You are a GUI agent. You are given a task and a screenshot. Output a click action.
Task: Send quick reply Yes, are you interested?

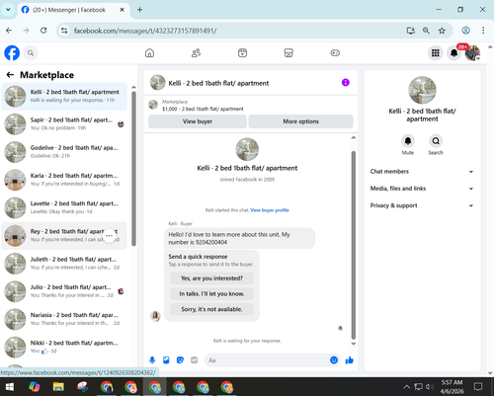point(211,278)
